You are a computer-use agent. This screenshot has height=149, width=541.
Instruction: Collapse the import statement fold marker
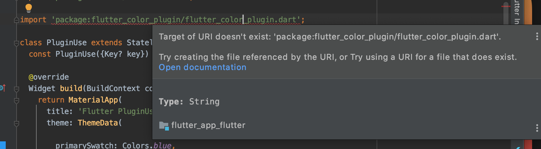click(x=17, y=20)
